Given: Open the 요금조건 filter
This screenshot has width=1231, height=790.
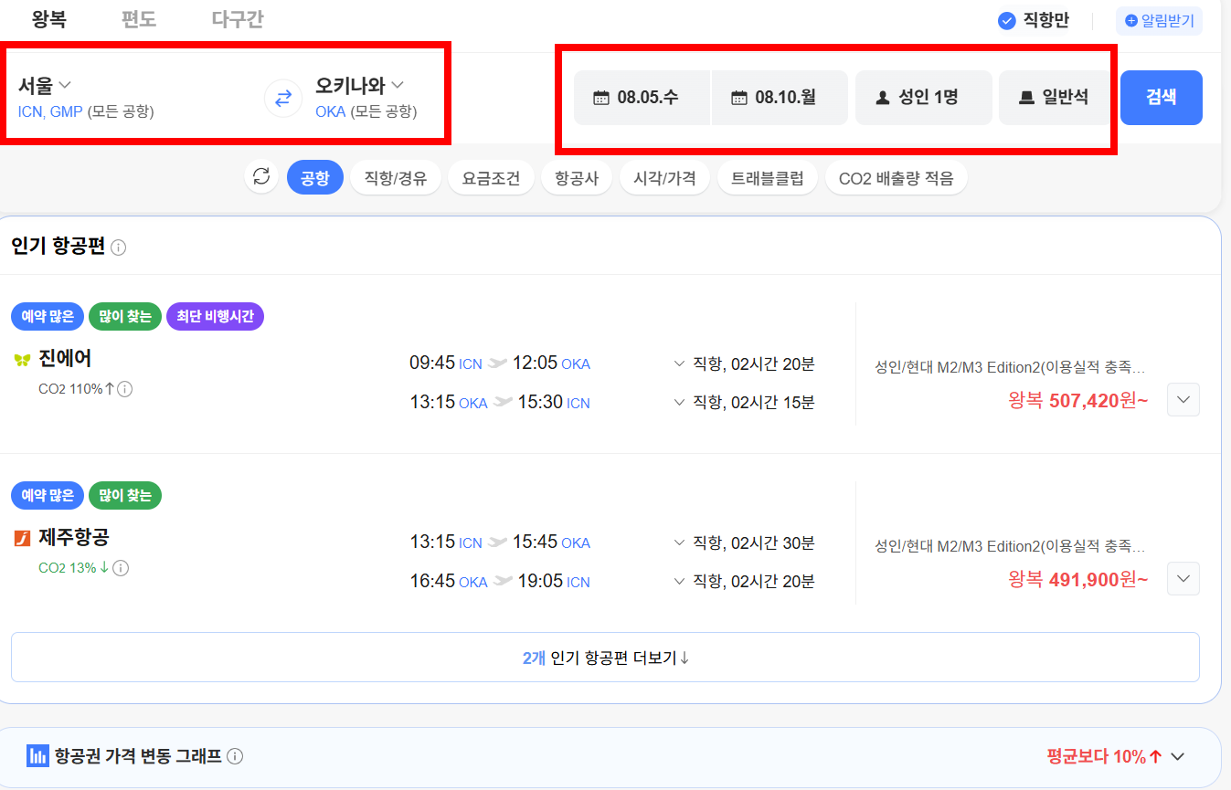Looking at the screenshot, I should (491, 177).
